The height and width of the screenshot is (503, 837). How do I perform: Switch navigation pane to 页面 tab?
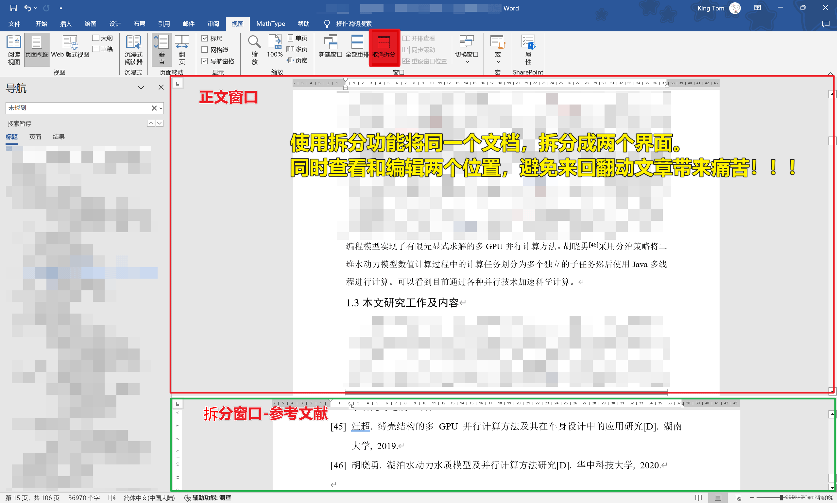pyautogui.click(x=35, y=137)
